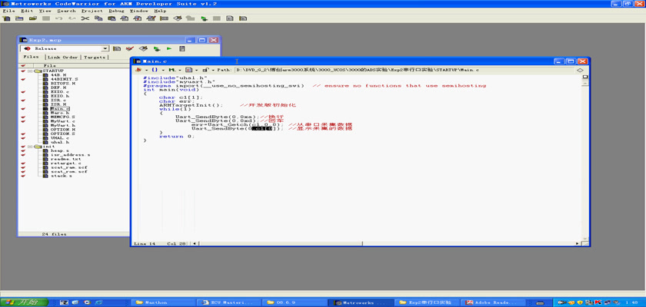The width and height of the screenshot is (646, 307).
Task: Open the document settings popup in Main.c
Action: 191,71
